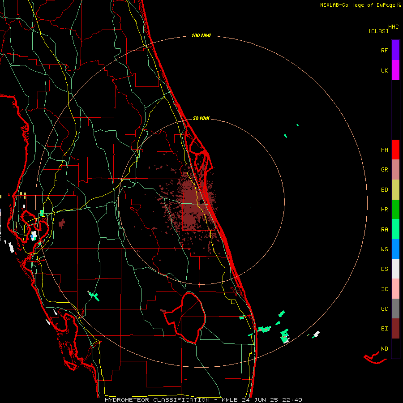The image size is (403, 403).
Task: Click the BI brown legend swatch
Action: click(x=395, y=329)
